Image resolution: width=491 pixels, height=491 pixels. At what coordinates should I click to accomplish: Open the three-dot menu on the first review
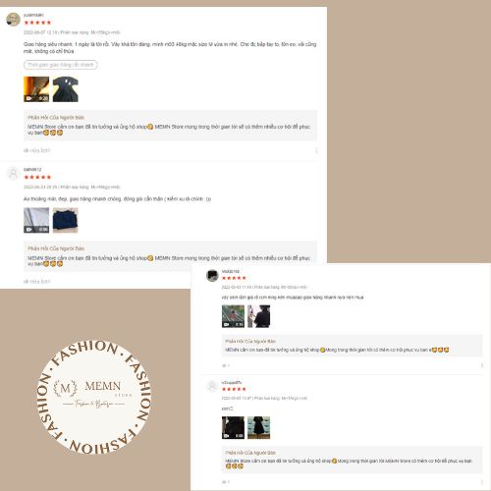[316, 150]
